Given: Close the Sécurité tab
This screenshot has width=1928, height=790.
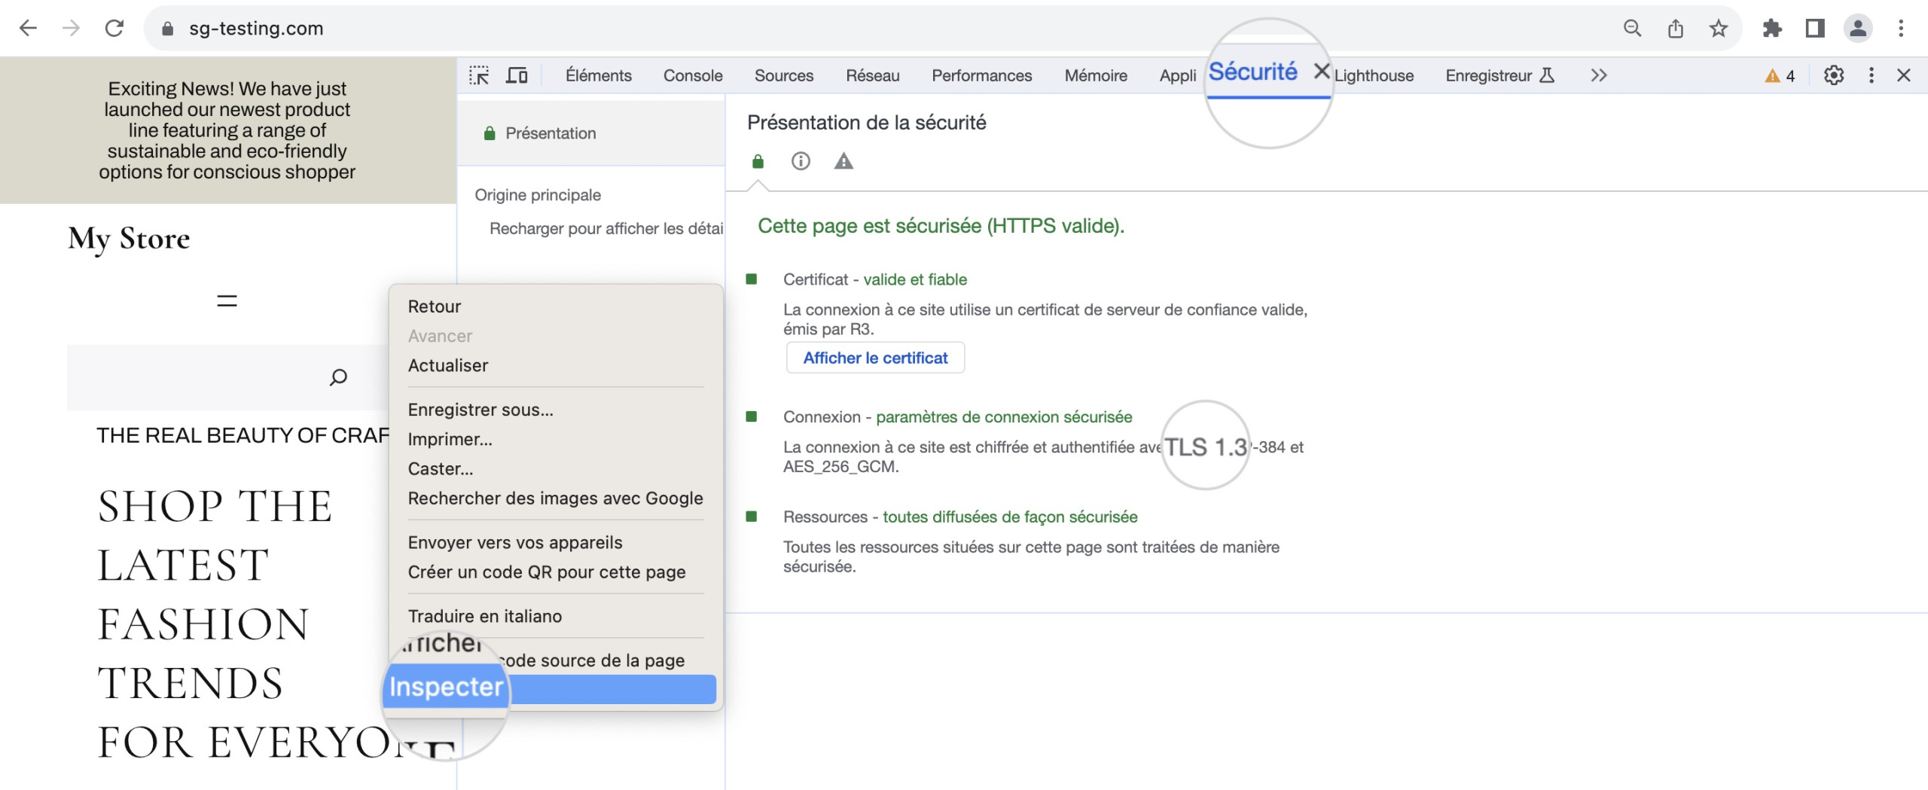Looking at the screenshot, I should pos(1321,71).
